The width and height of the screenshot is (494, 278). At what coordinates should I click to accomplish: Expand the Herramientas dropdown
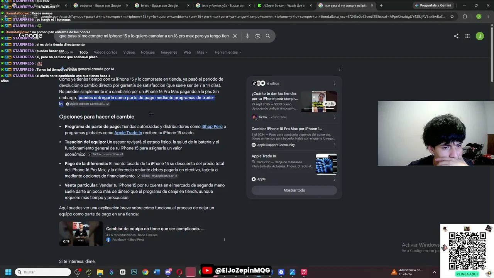(x=228, y=52)
